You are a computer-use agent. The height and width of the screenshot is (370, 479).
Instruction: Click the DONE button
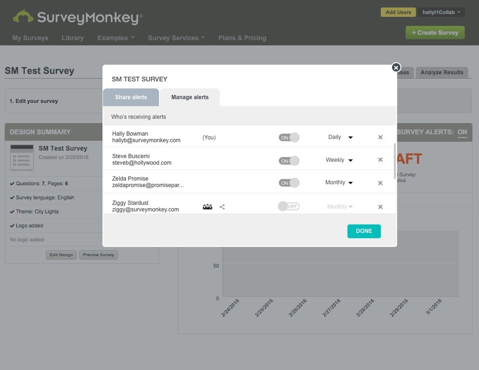[364, 231]
